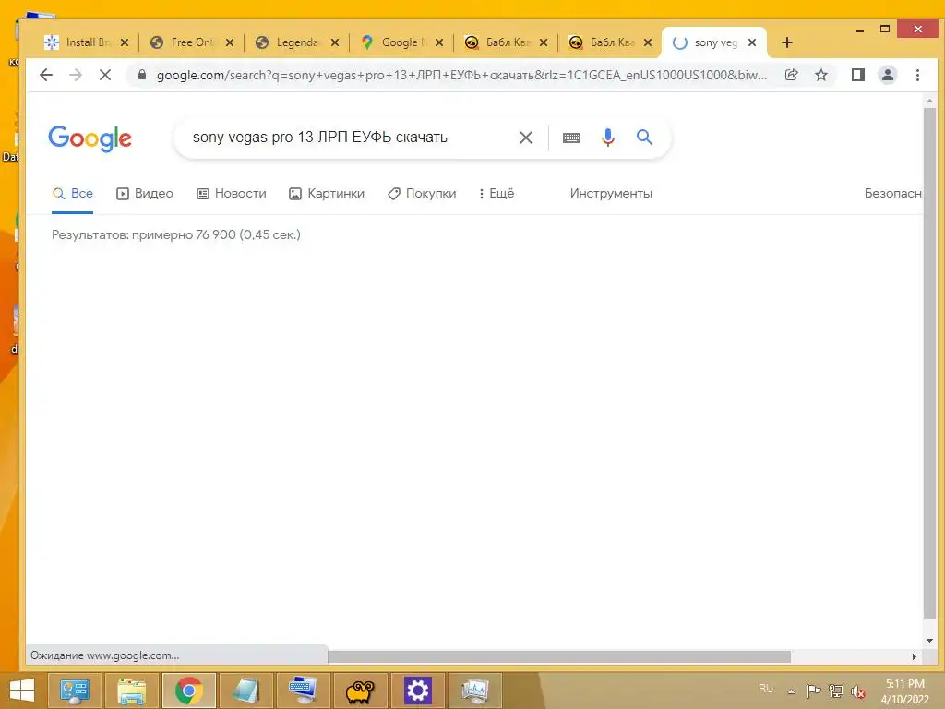945x709 pixels.
Task: Open File Explorer from the taskbar
Action: (x=131, y=691)
